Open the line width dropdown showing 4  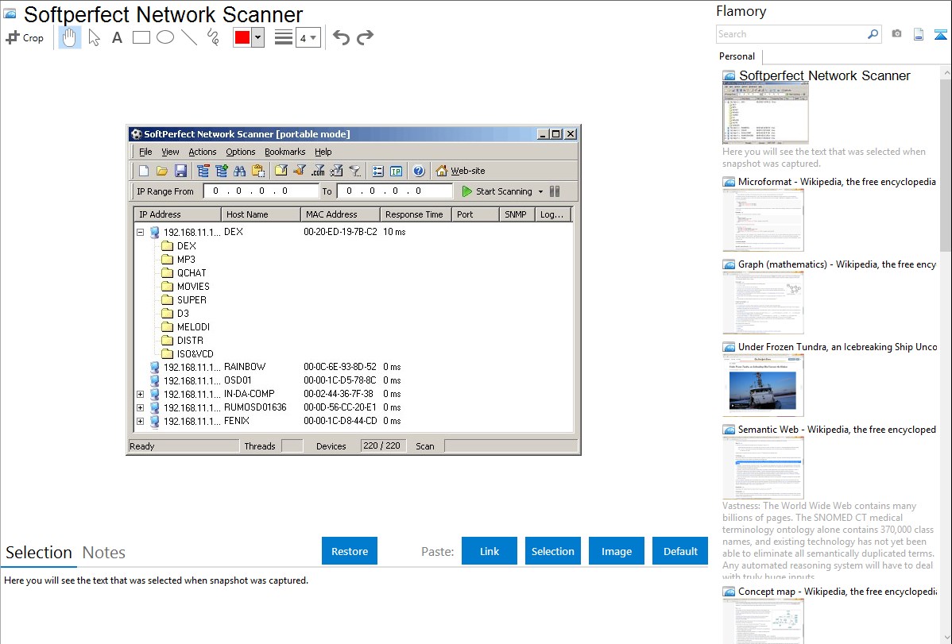coord(308,37)
